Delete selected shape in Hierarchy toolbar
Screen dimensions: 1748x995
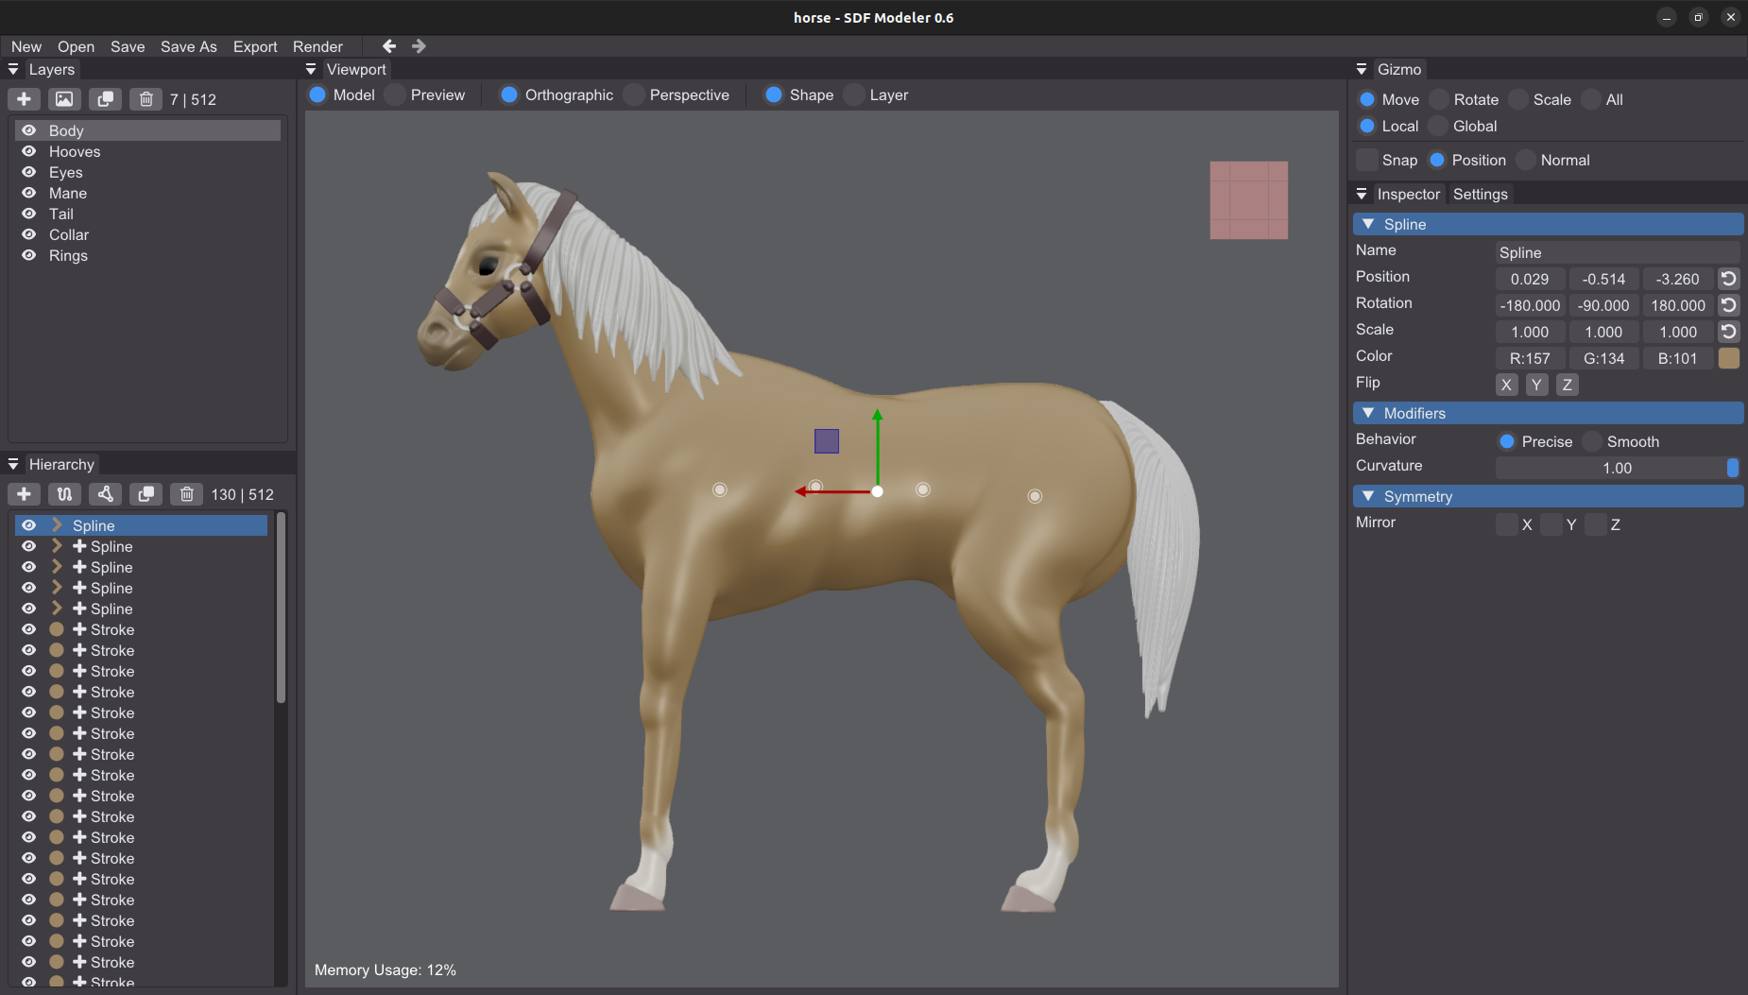pos(186,494)
